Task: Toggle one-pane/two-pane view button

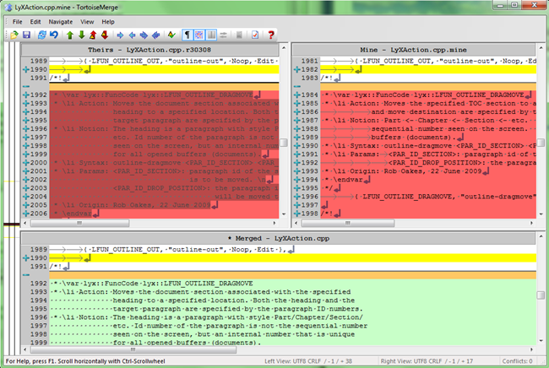Action: click(211, 35)
